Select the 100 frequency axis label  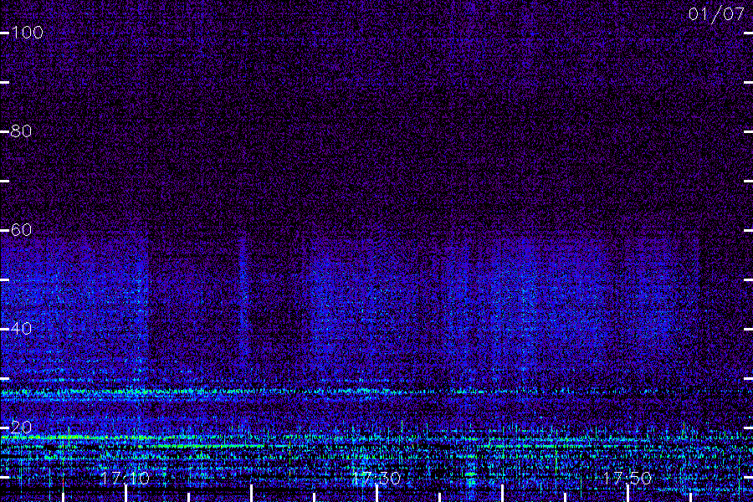[x=27, y=33]
